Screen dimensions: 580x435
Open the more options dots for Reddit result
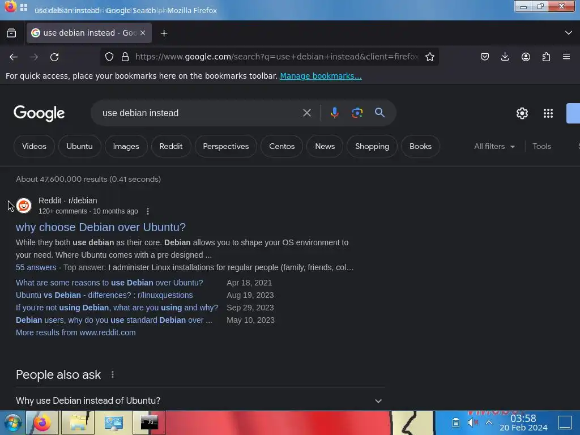pyautogui.click(x=148, y=211)
